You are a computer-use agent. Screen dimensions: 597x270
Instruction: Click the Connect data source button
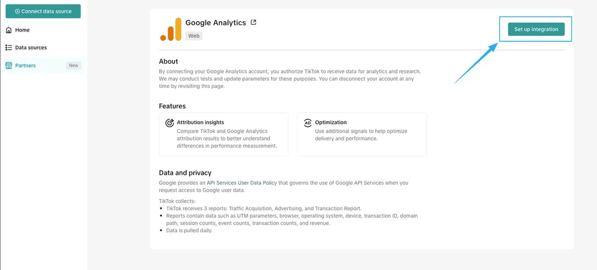[x=43, y=11]
